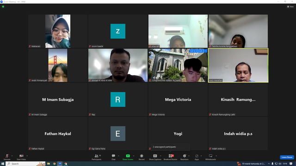Click the '19 menit tertunda' taskbar news widget
Image resolution: width=296 pixels, height=166 pixels.
(x=252, y=164)
